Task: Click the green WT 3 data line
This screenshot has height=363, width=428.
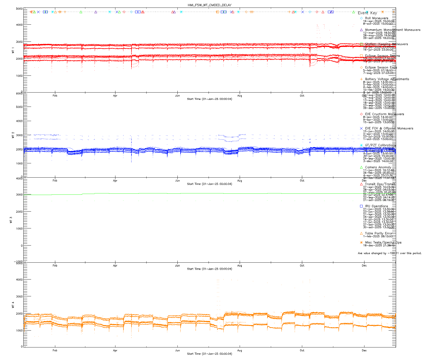Action: (x=182, y=194)
